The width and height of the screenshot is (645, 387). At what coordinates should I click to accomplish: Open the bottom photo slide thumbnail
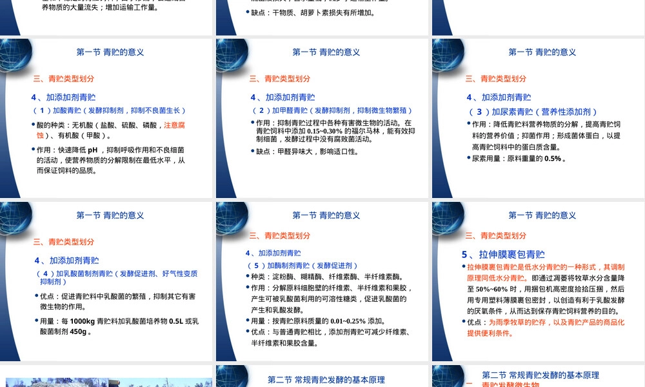click(106, 376)
